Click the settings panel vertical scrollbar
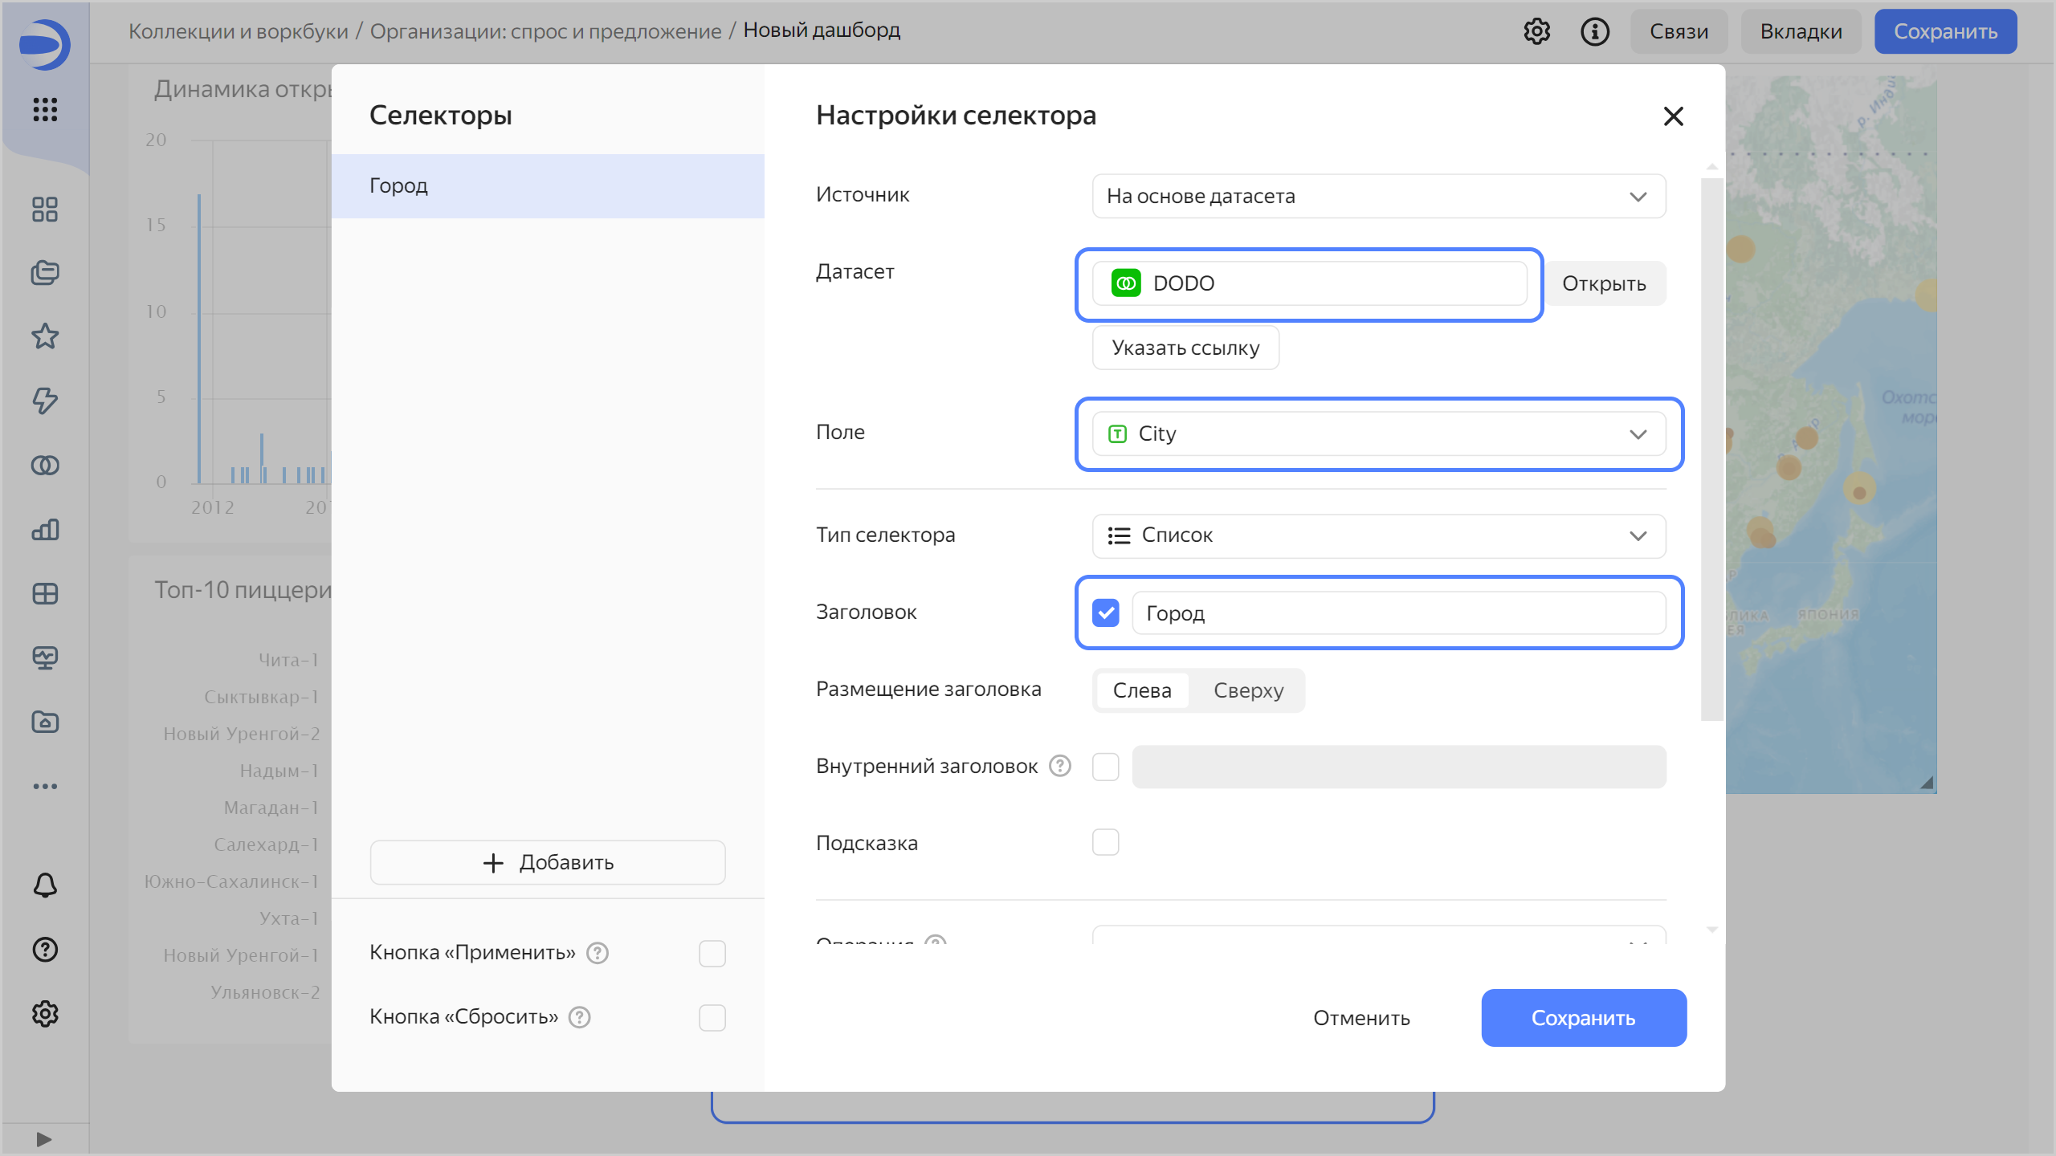2056x1156 pixels. click(x=1711, y=450)
